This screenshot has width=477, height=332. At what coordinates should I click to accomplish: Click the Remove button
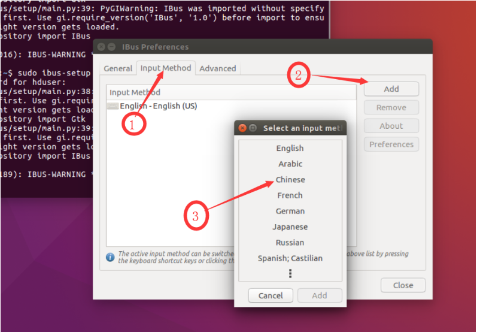point(391,107)
